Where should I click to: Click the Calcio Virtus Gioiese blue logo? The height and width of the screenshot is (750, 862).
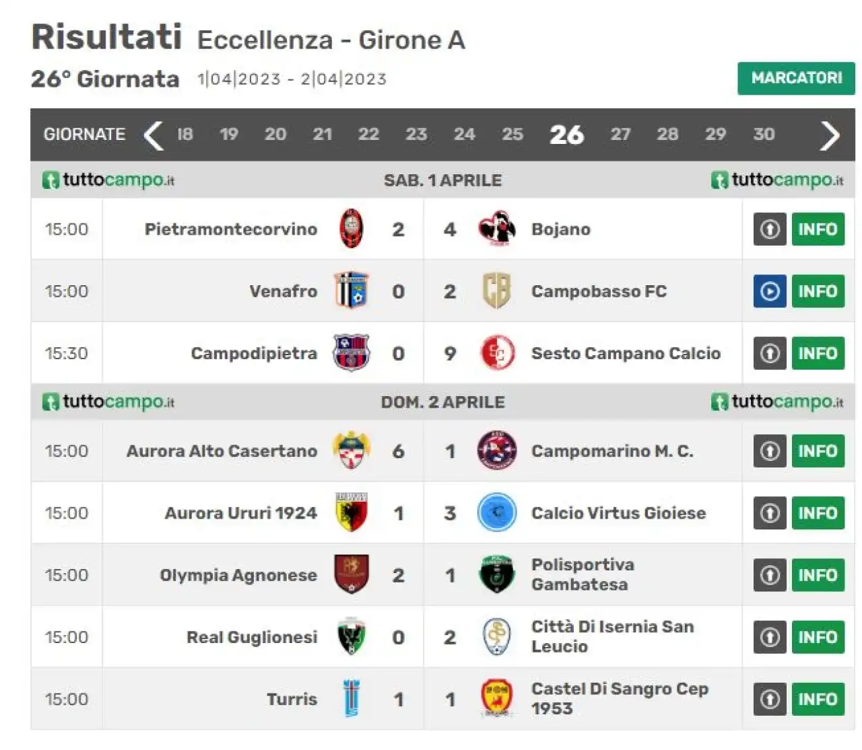pos(497,513)
